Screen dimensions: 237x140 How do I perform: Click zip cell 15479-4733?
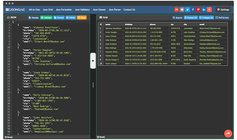pyautogui.click(x=175, y=28)
